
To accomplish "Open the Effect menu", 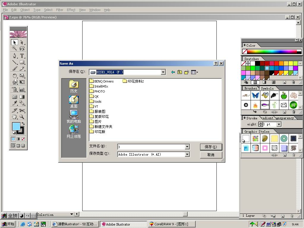I will point(71,10).
